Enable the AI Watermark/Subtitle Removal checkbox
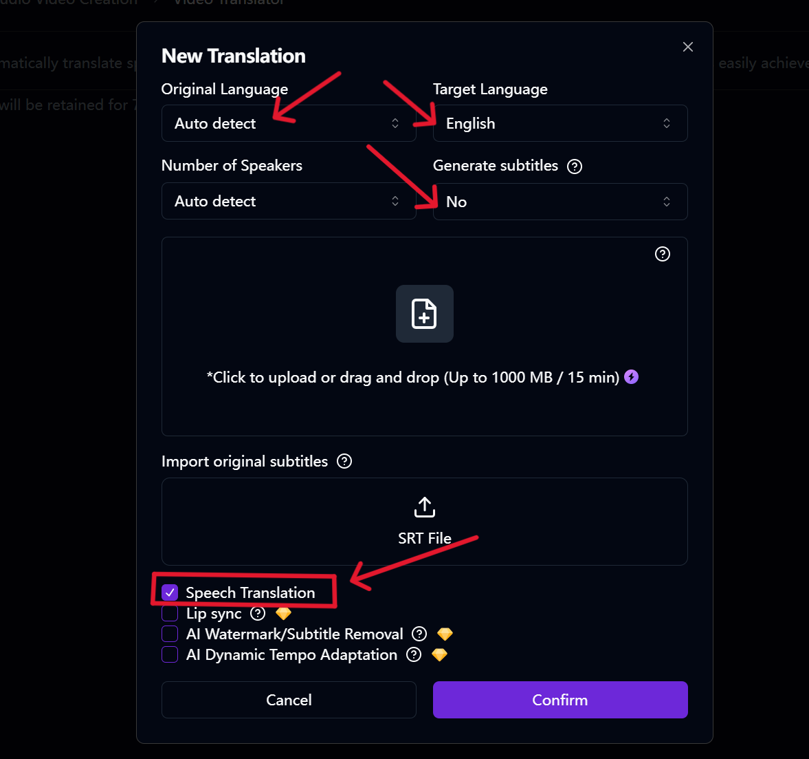 170,634
